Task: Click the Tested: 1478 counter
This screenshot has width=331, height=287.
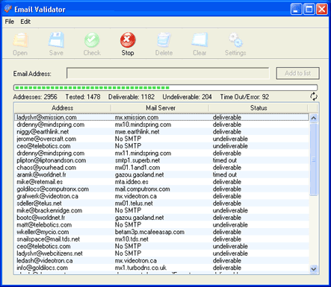Action: 83,97
